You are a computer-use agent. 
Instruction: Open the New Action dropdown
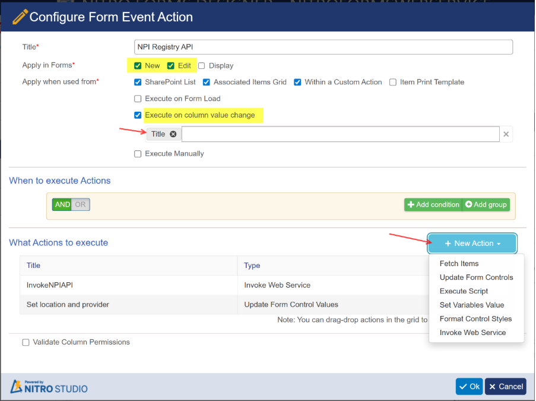click(472, 244)
